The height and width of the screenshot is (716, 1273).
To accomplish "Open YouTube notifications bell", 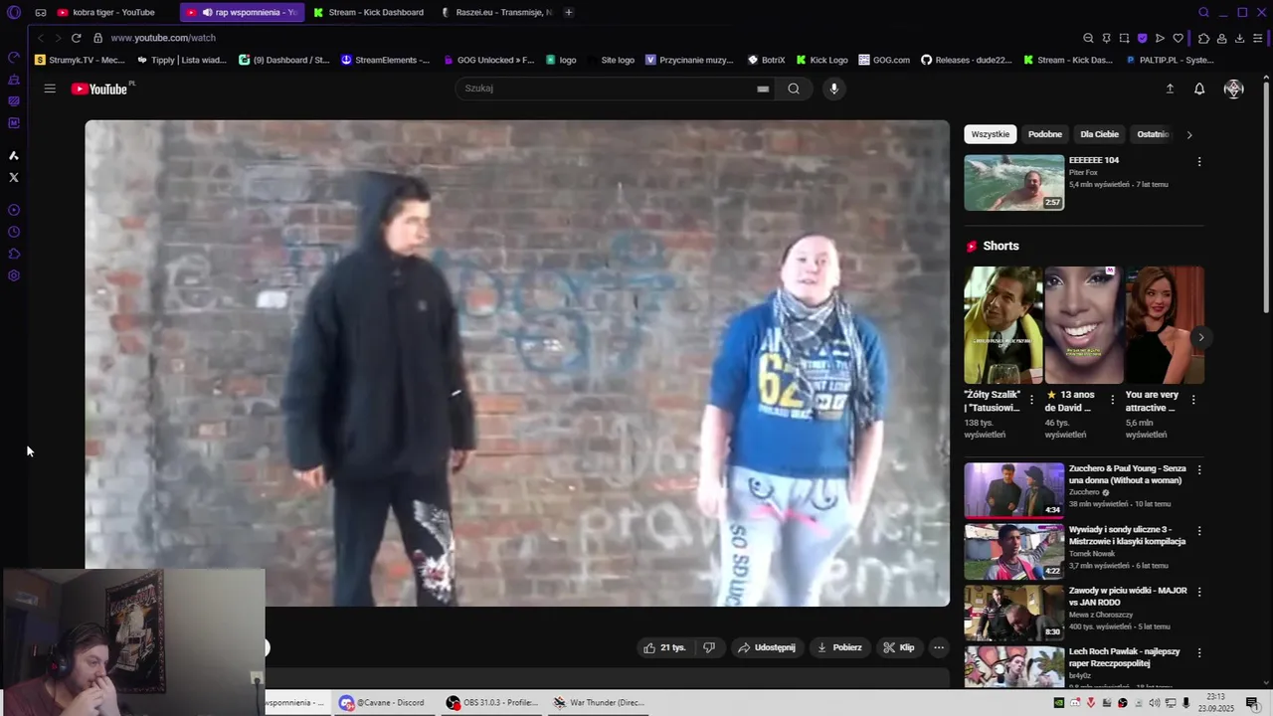I will point(1199,89).
